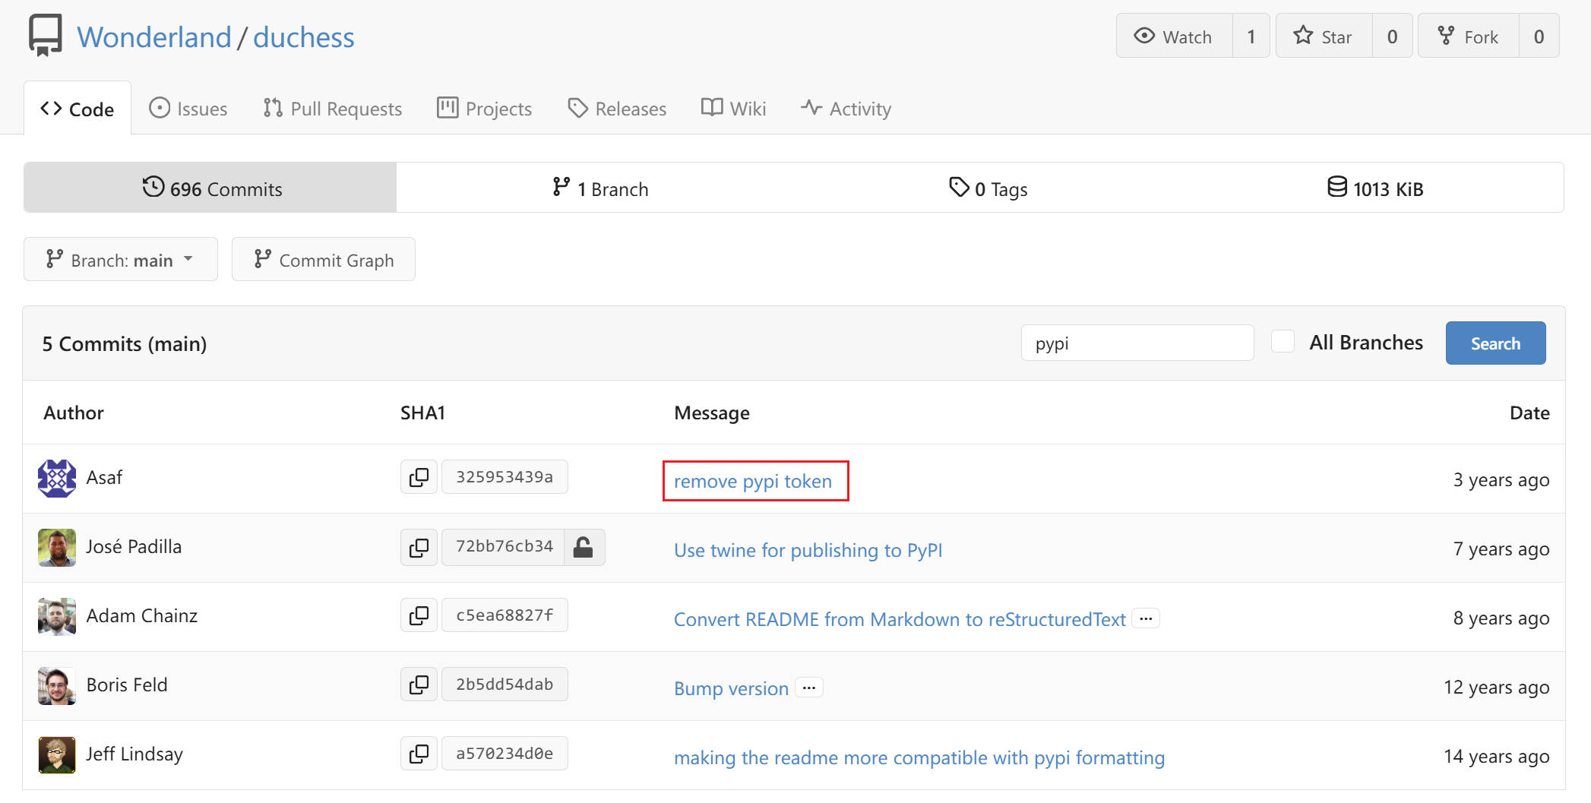Open the Commit Graph view
This screenshot has height=803, width=1591.
[x=324, y=259]
